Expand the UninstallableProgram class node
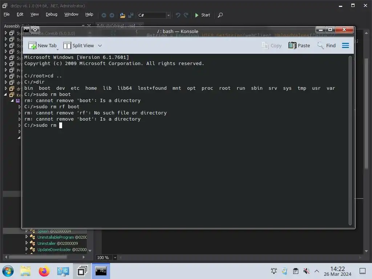The image size is (372, 279). (27, 237)
